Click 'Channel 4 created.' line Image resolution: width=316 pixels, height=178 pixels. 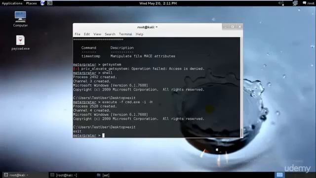[x=92, y=110]
